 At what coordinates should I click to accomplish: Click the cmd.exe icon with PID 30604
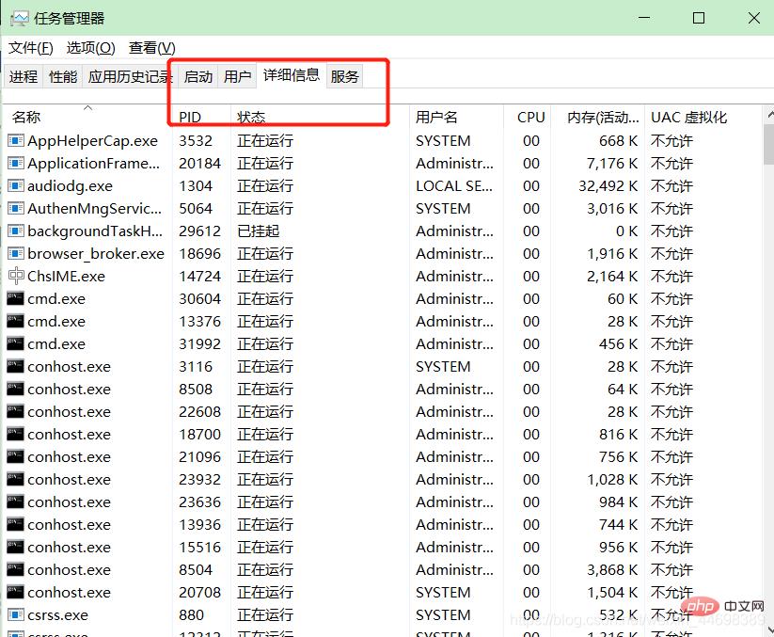[16, 299]
